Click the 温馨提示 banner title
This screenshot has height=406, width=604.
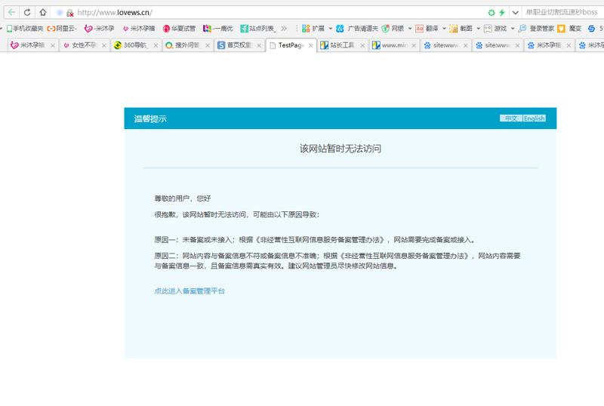[x=150, y=118]
